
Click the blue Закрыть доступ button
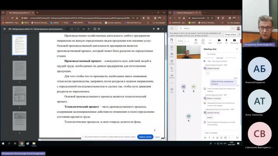click(x=145, y=137)
